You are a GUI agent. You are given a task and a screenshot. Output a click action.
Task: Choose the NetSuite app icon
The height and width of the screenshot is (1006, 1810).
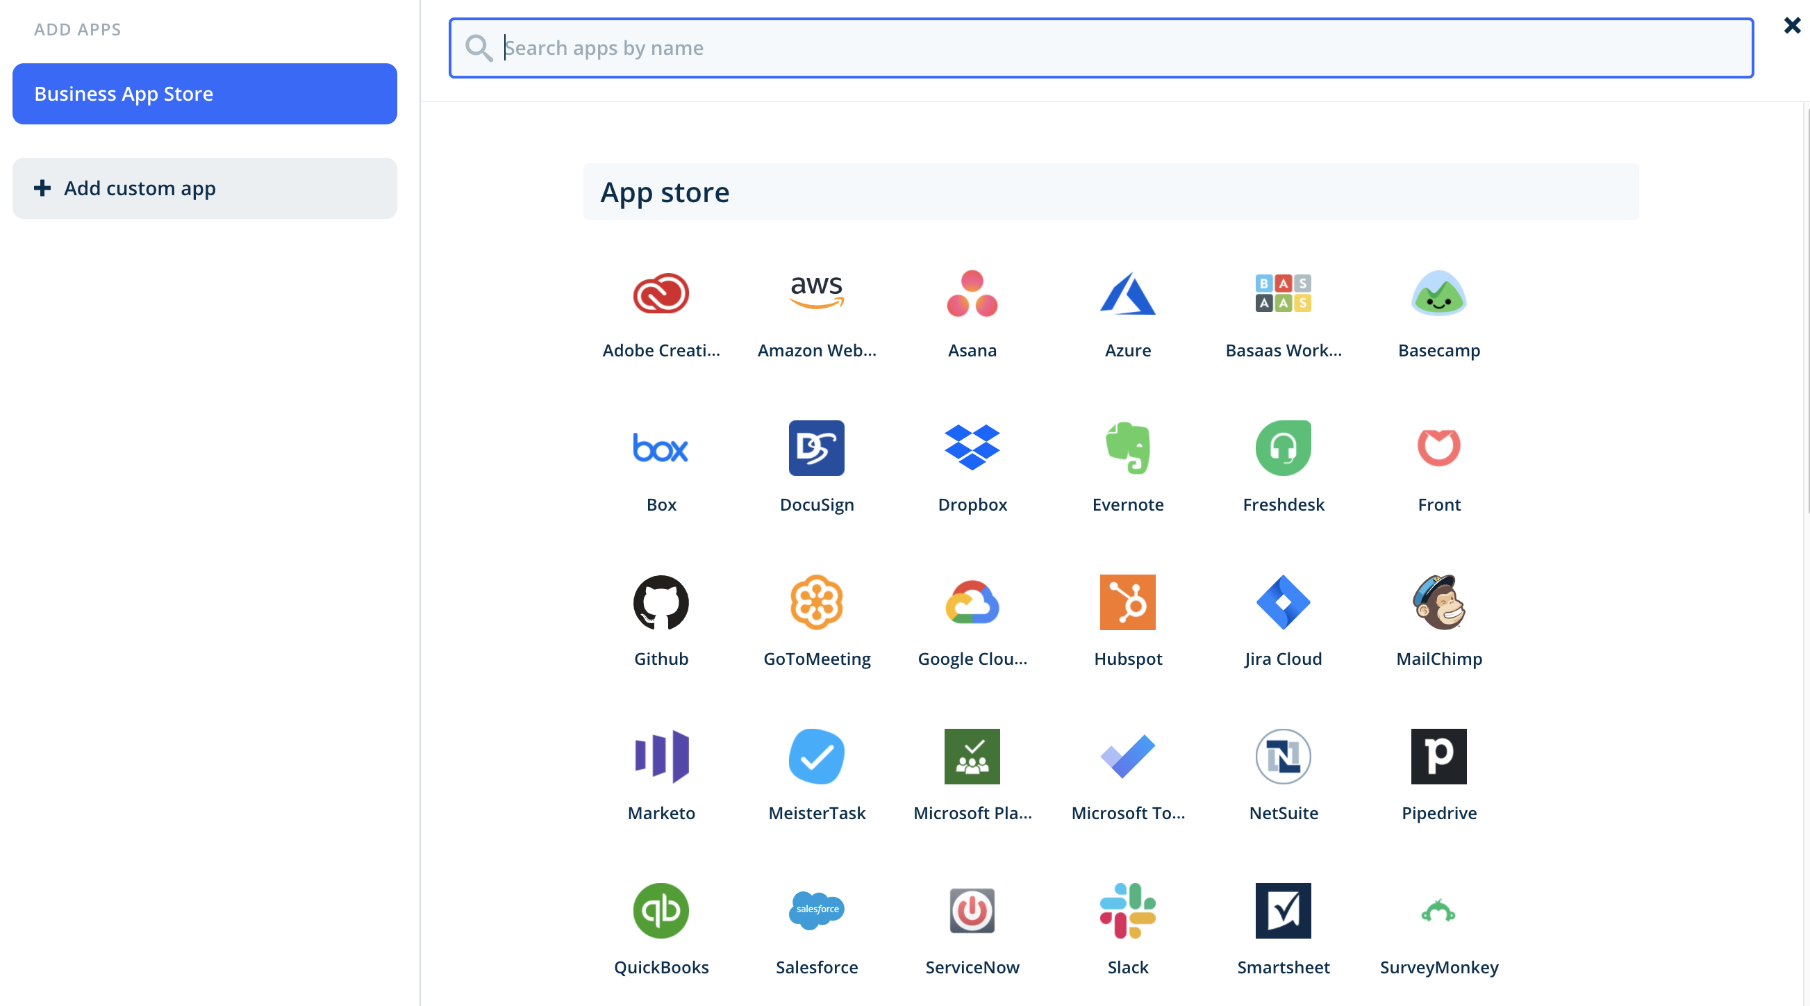[1283, 757]
